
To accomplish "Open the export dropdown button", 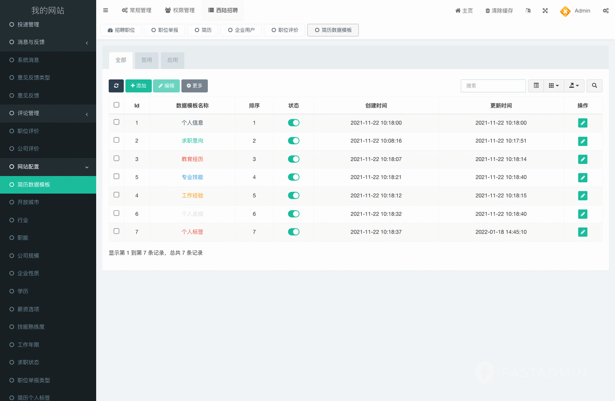I will [x=574, y=86].
